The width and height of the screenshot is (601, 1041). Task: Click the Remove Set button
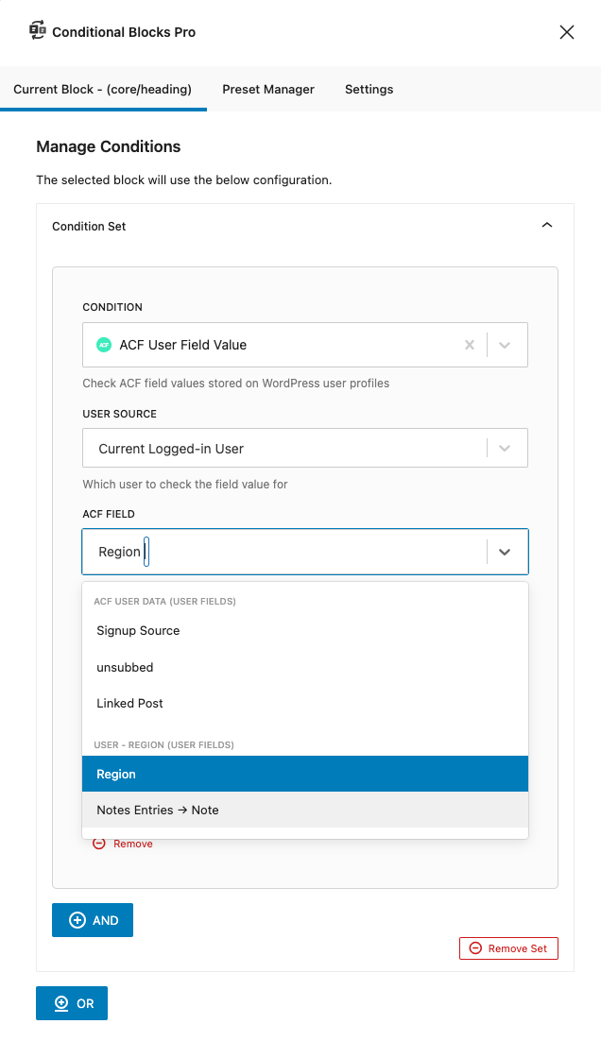click(x=508, y=947)
